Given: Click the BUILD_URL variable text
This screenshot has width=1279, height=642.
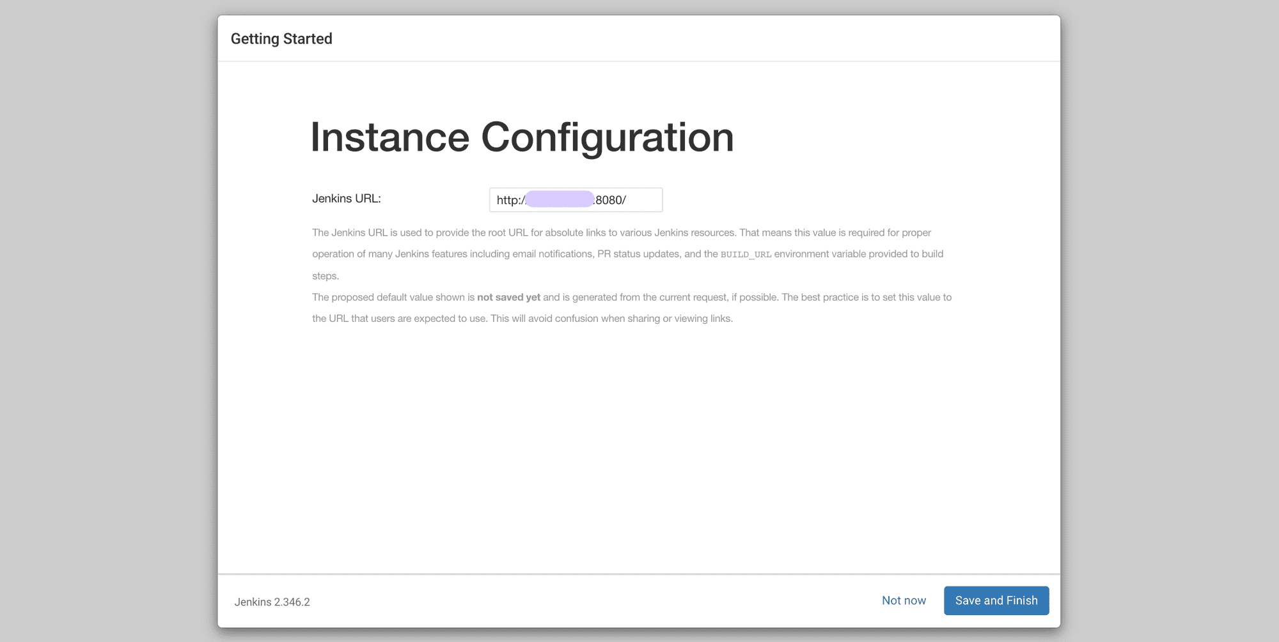Looking at the screenshot, I should coord(746,254).
